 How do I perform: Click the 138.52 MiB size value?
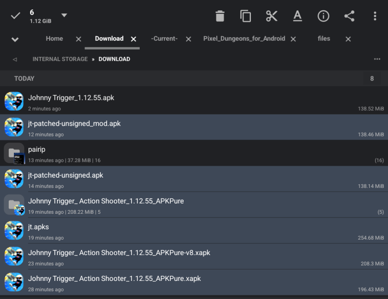coord(371,109)
